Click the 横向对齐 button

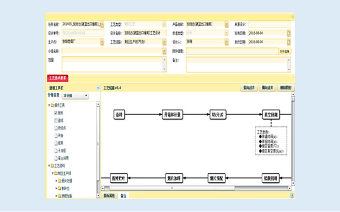(249, 88)
